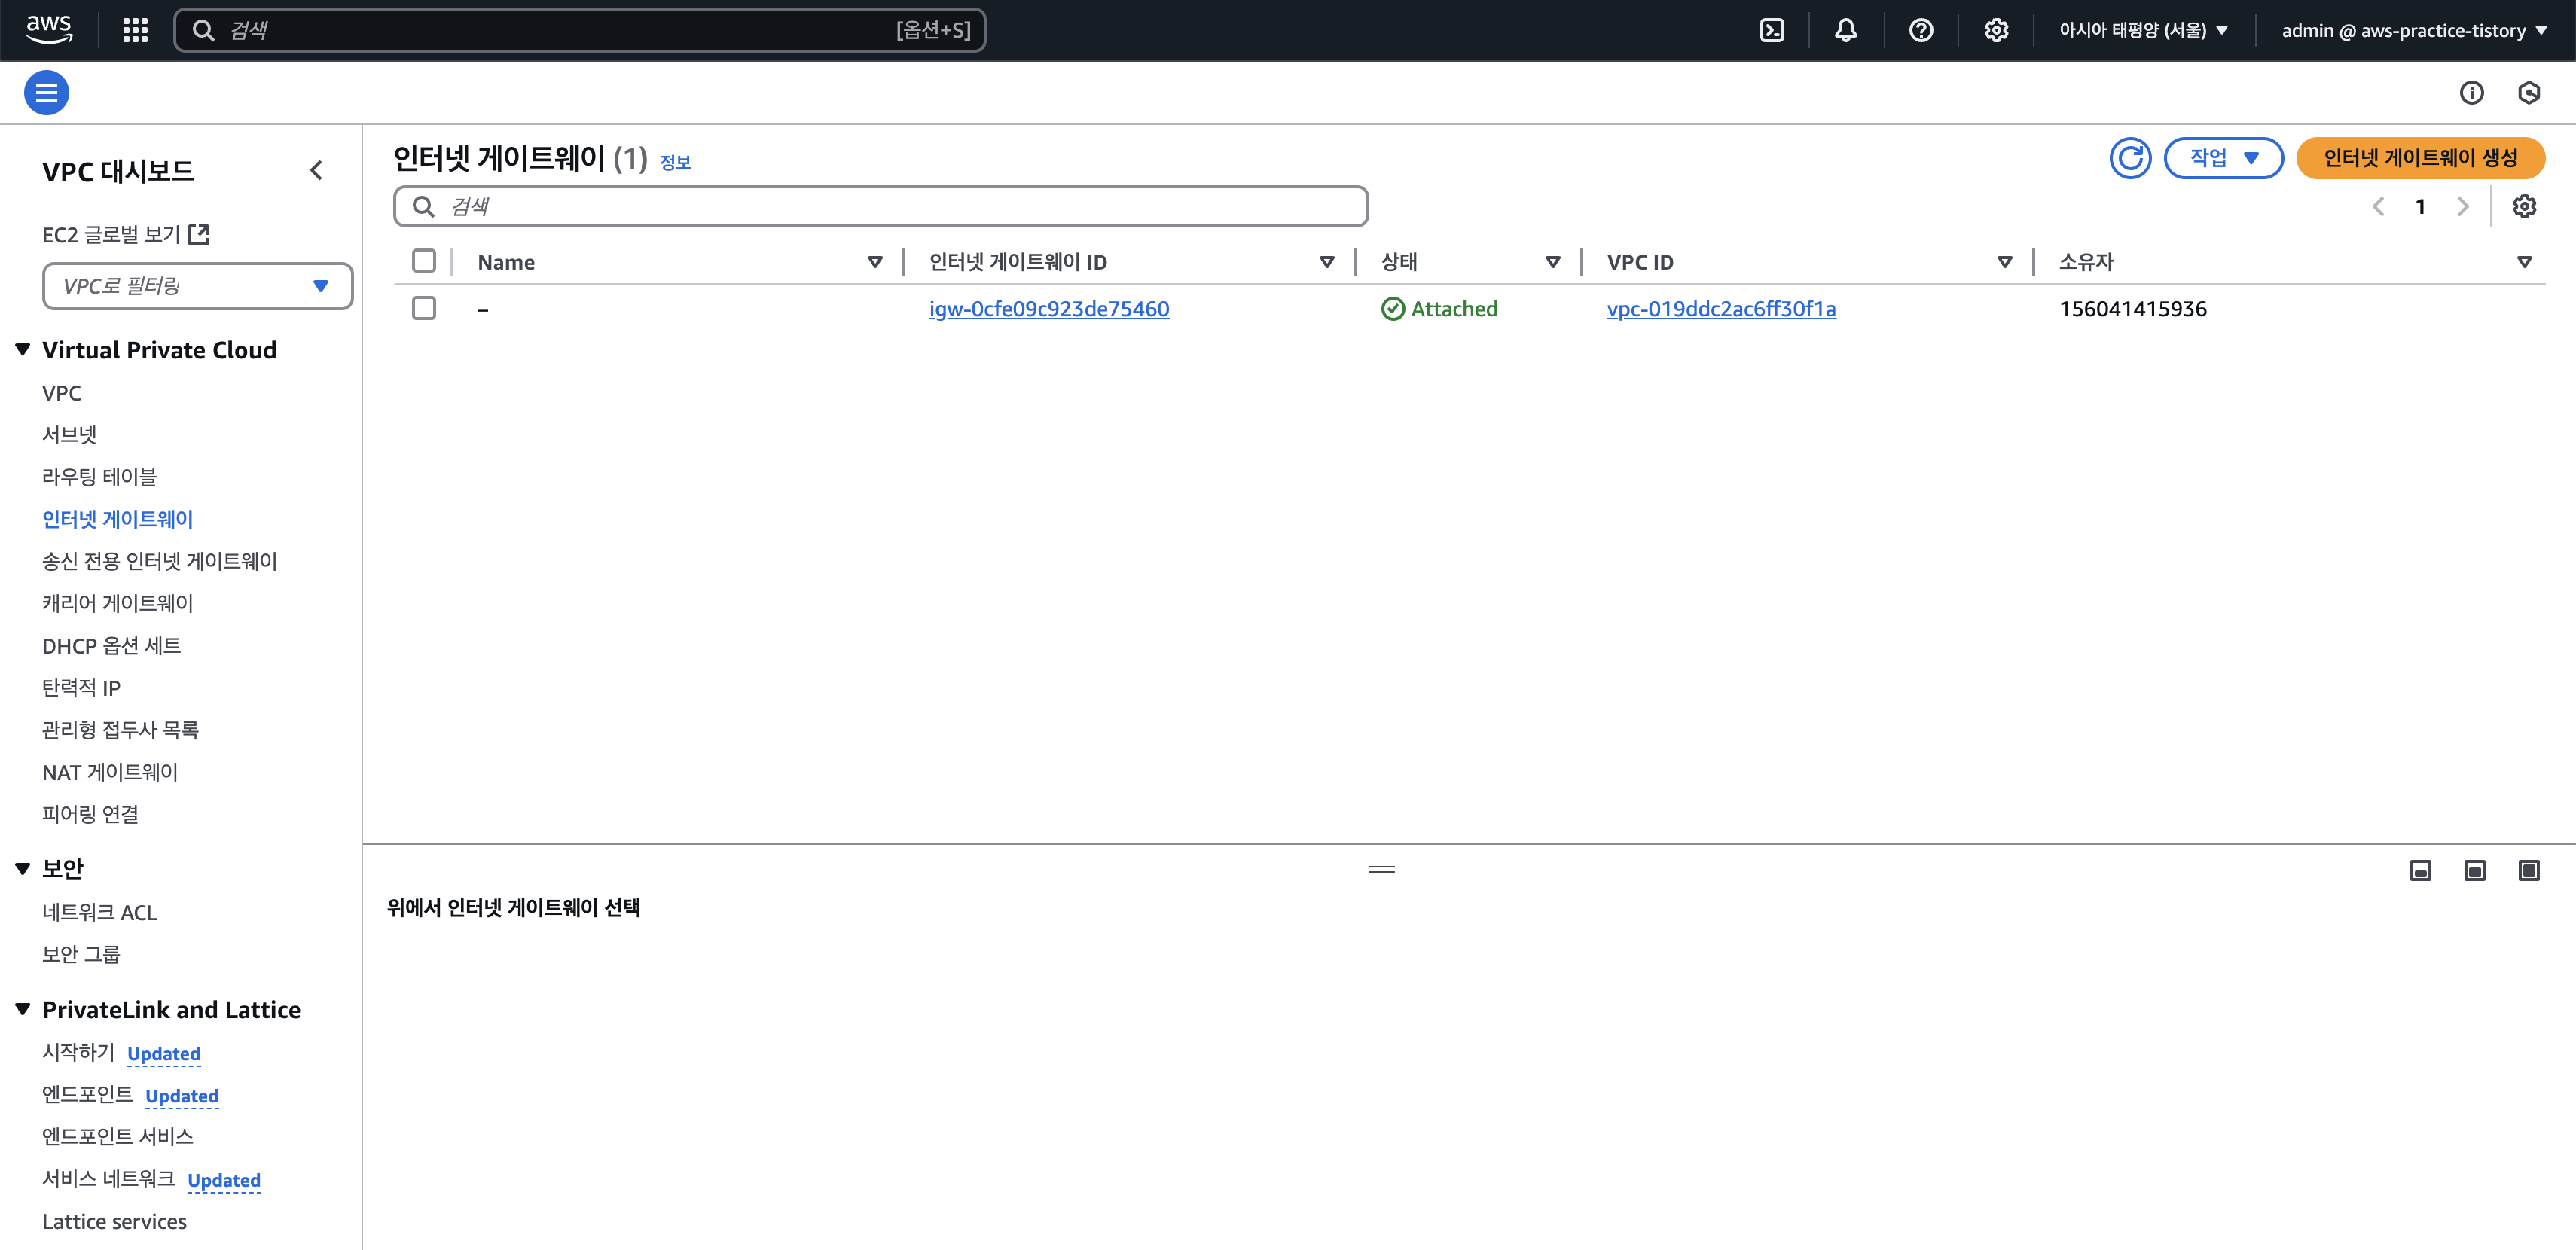Viewport: 2576px width, 1250px height.
Task: Open the 작업 actions dropdown
Action: (x=2222, y=158)
